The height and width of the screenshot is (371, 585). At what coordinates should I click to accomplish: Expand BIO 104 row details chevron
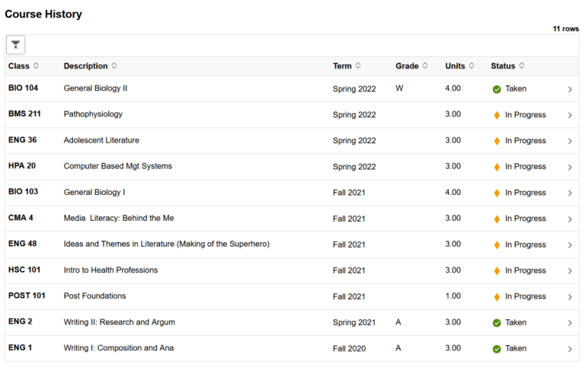pyautogui.click(x=570, y=89)
